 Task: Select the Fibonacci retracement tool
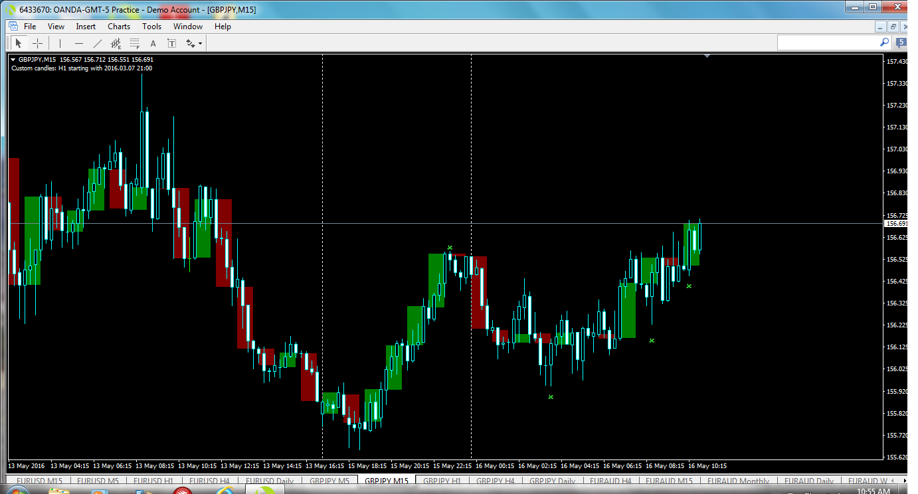pos(135,43)
